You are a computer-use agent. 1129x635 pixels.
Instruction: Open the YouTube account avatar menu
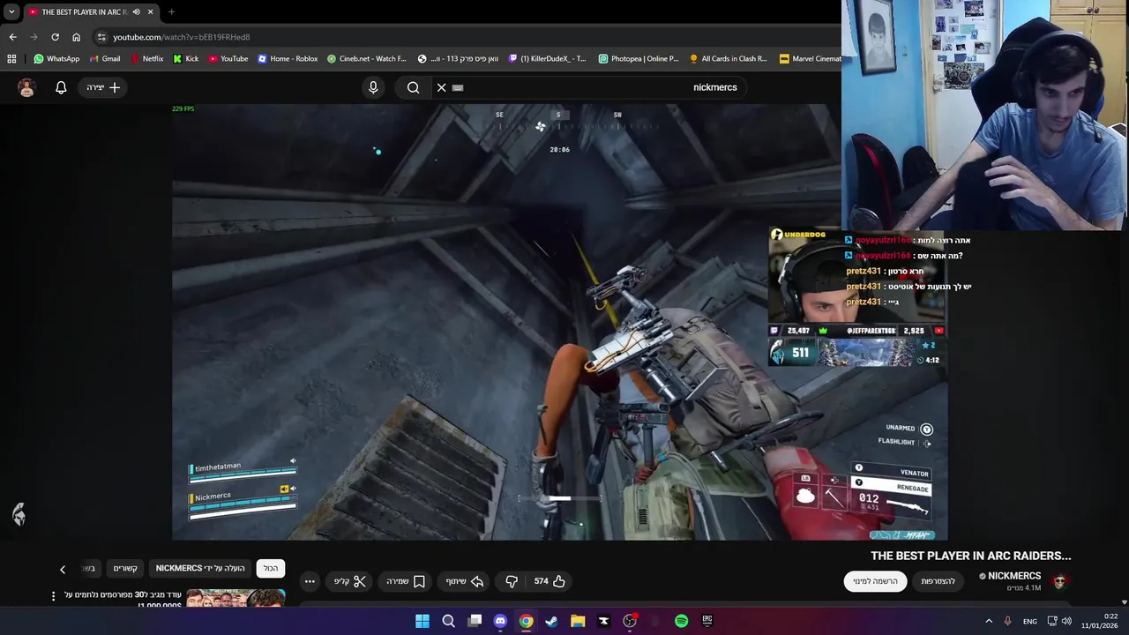point(26,87)
